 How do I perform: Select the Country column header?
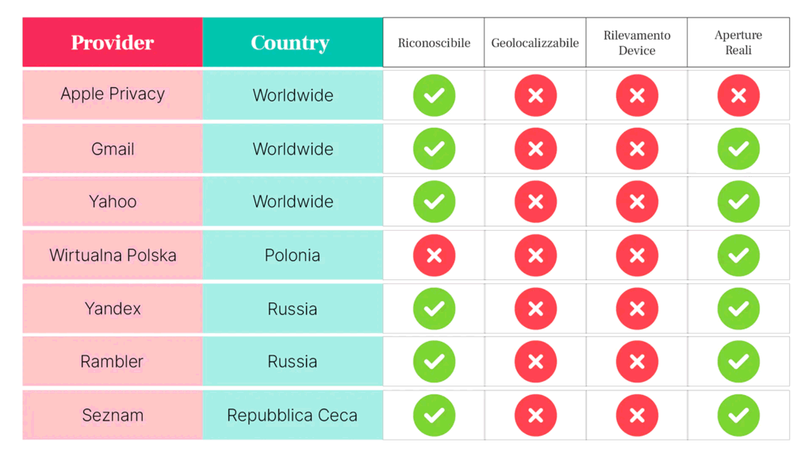[293, 42]
